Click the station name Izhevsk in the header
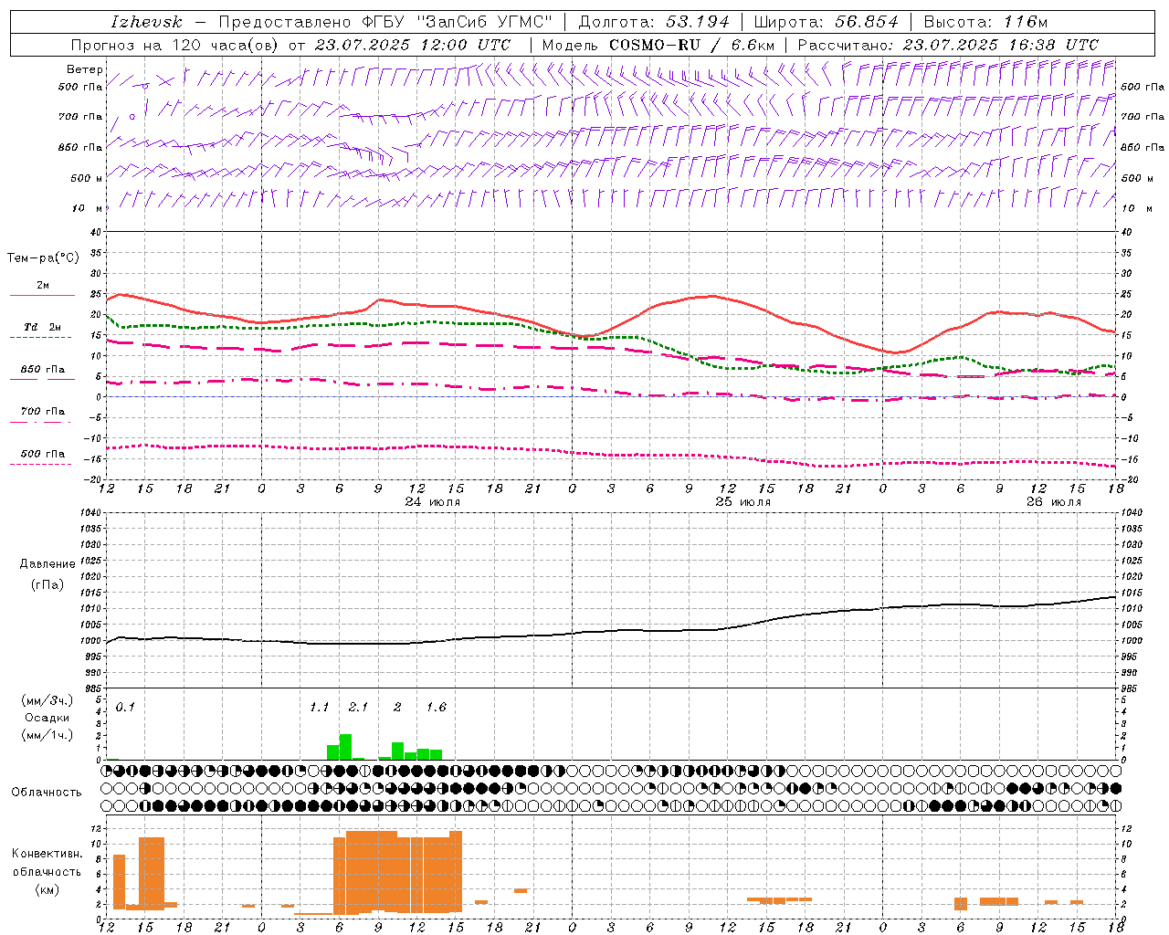Image resolution: width=1169 pixels, height=935 pixels. point(147,22)
